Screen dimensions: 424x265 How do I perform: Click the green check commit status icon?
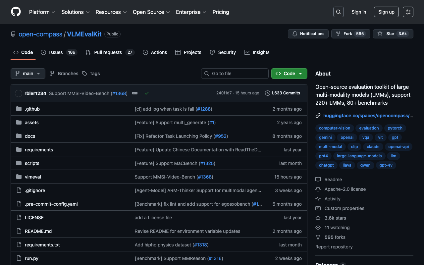coord(147,93)
